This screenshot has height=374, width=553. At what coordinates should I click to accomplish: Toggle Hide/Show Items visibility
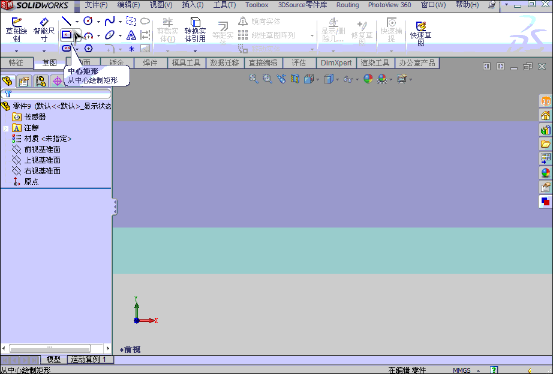point(347,79)
